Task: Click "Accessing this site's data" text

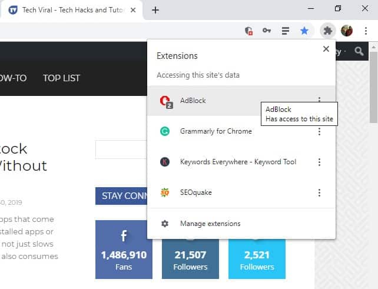Action: coord(198,75)
